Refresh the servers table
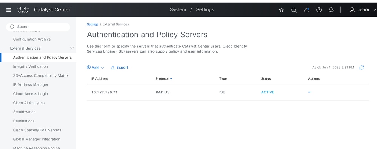The height and width of the screenshot is (149, 377). (362, 68)
